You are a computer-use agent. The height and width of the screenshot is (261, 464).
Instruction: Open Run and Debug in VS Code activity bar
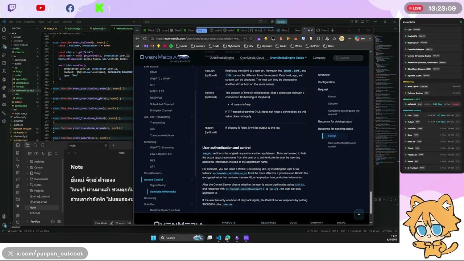click(x=4, y=54)
